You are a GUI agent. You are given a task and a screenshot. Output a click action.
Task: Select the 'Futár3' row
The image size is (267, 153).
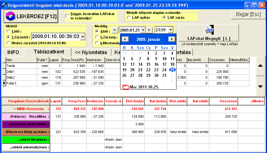[126, 83]
